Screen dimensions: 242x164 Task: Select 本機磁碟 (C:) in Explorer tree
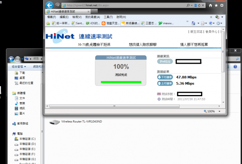[25, 139]
